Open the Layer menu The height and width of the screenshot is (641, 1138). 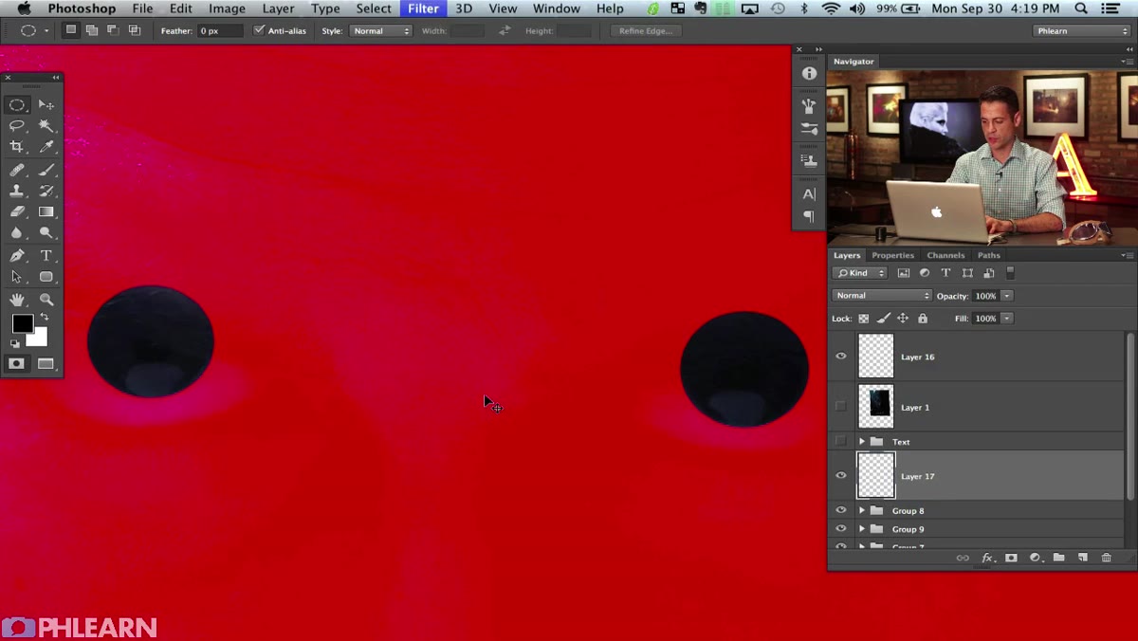click(x=278, y=9)
